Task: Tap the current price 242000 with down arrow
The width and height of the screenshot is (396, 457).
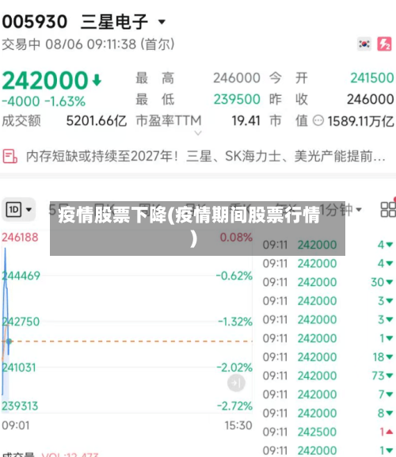Action: (51, 80)
